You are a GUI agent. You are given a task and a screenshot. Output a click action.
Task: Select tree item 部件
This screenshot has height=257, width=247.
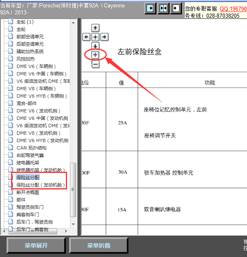pos(21,200)
